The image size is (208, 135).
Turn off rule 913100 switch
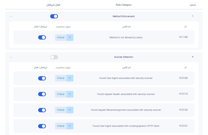pyautogui.click(x=42, y=78)
